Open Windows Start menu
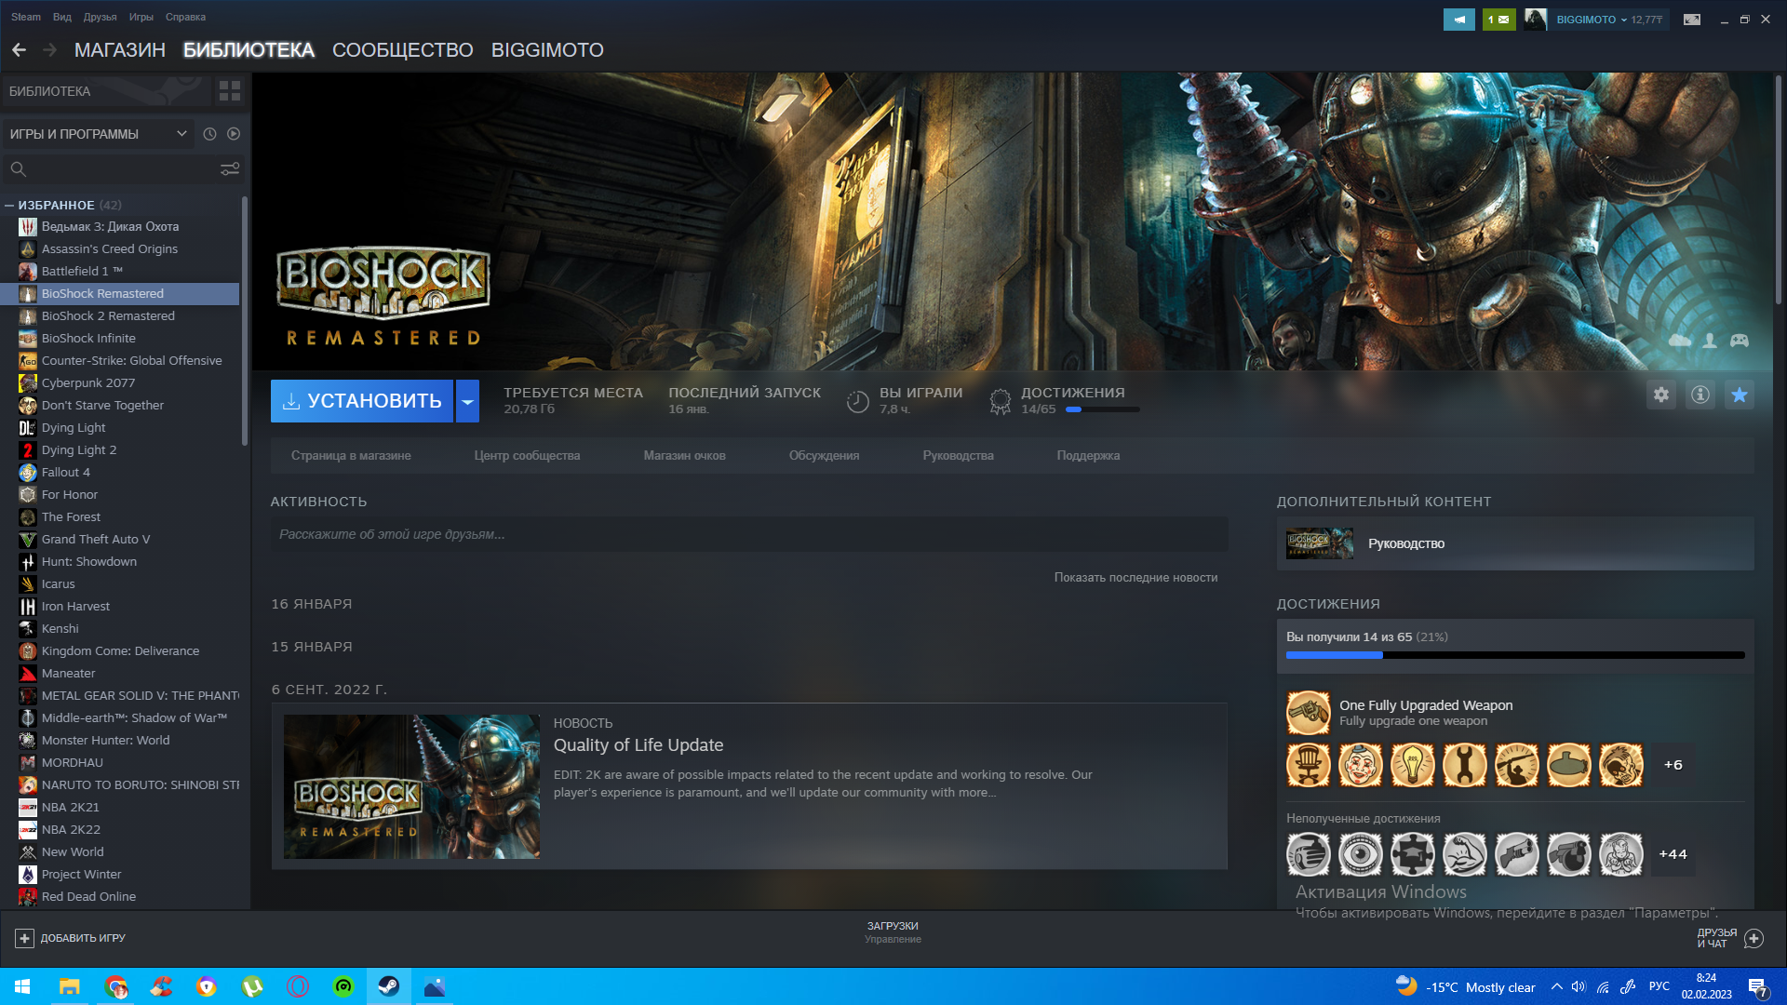This screenshot has width=1787, height=1005. point(22,986)
